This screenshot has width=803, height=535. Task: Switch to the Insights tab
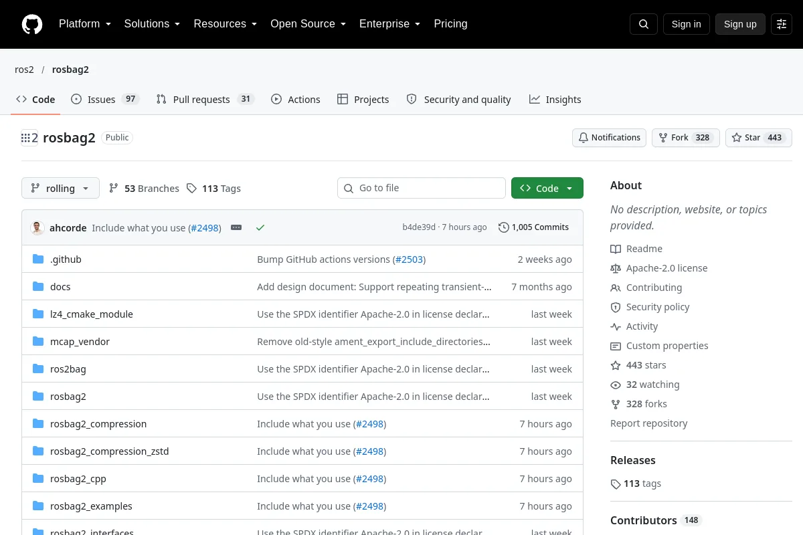click(x=555, y=99)
